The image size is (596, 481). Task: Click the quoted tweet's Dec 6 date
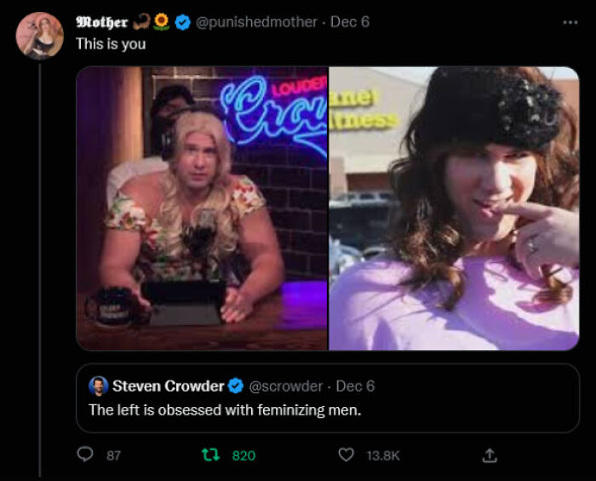(355, 387)
